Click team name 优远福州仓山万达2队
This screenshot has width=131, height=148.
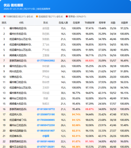[x=20, y=50]
